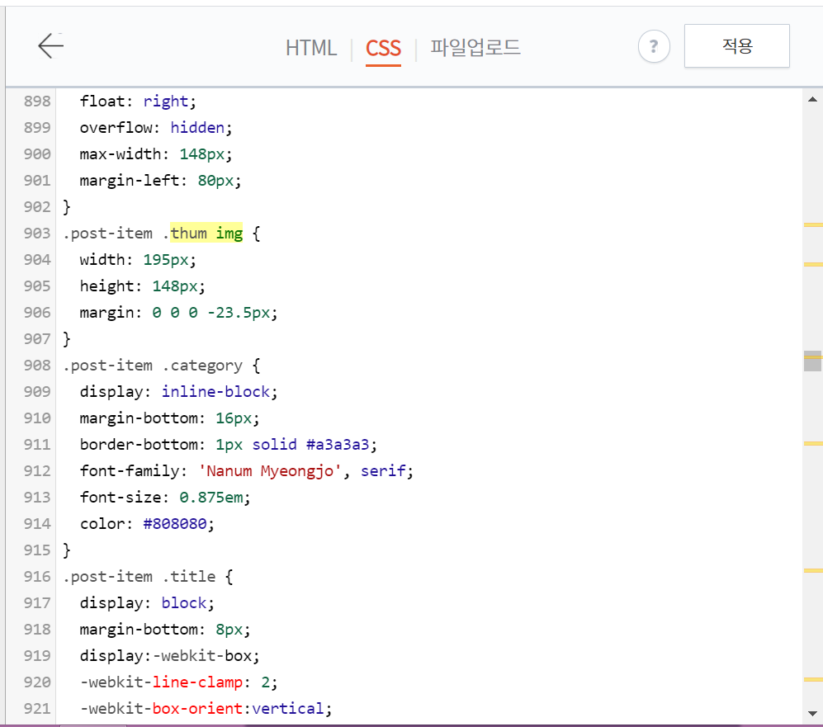Go back using the left arrow icon

pyautogui.click(x=51, y=45)
